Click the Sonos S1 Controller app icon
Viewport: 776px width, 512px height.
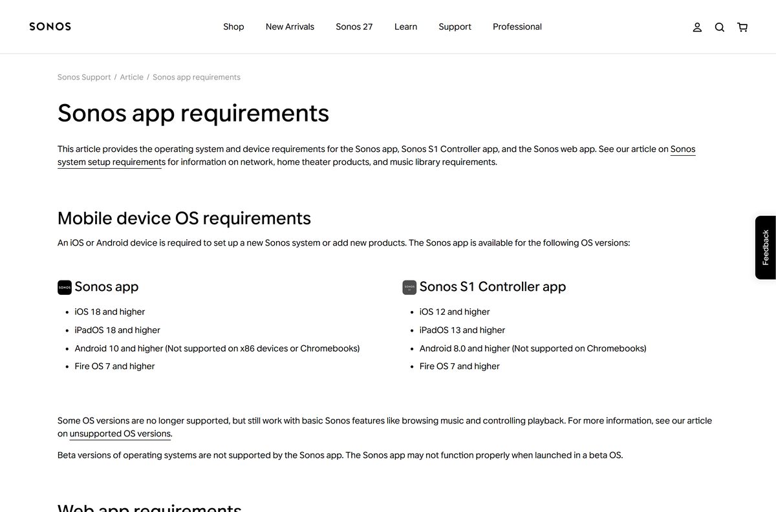[x=409, y=287]
